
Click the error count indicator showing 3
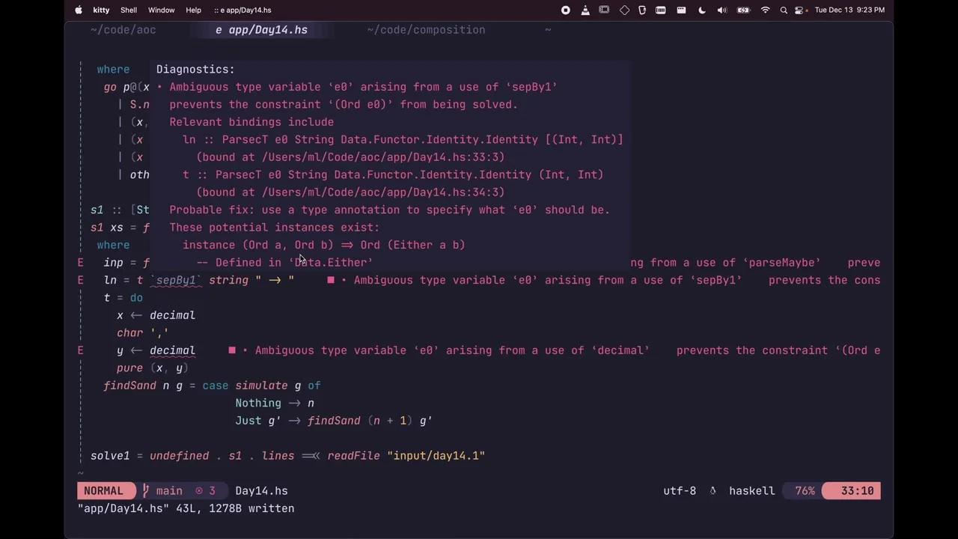point(205,491)
